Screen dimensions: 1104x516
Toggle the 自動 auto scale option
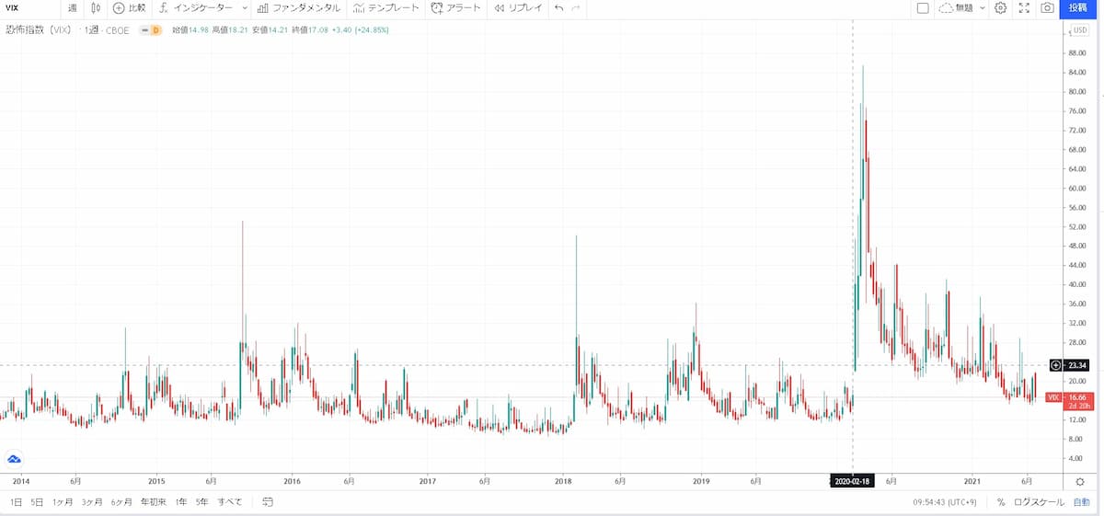[1081, 502]
